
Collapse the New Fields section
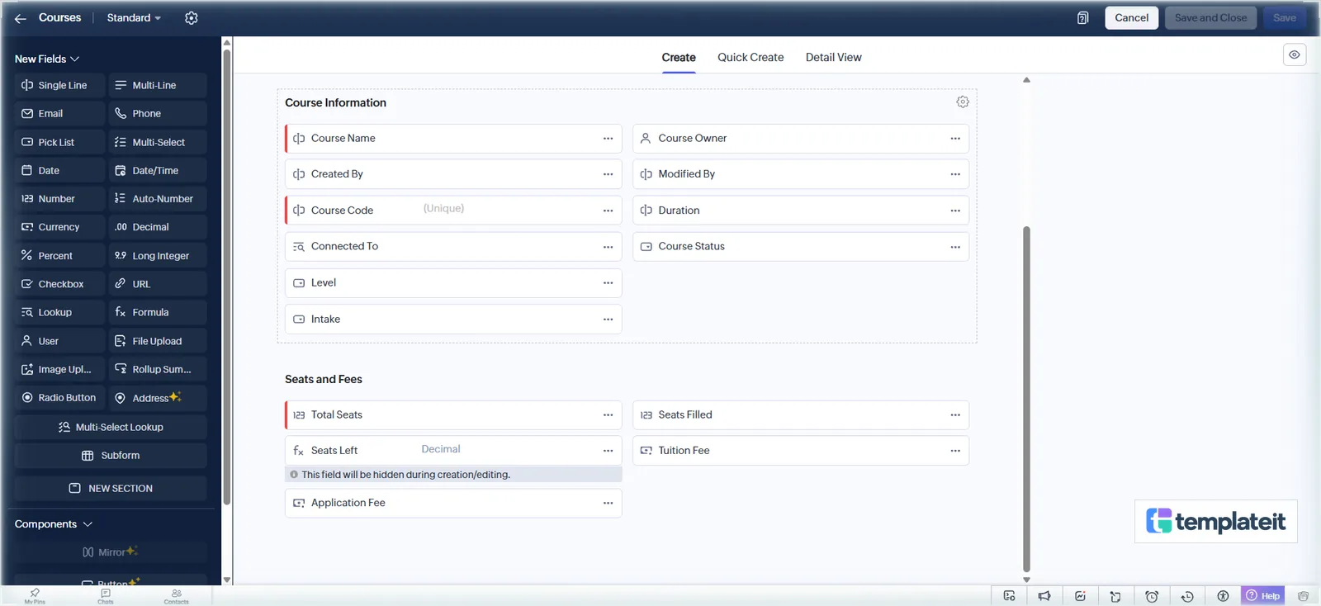(x=47, y=59)
